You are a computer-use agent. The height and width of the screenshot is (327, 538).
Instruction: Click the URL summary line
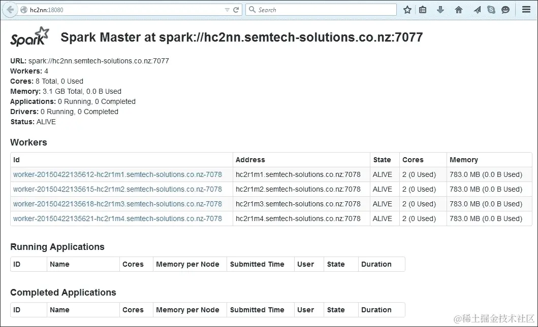point(89,61)
